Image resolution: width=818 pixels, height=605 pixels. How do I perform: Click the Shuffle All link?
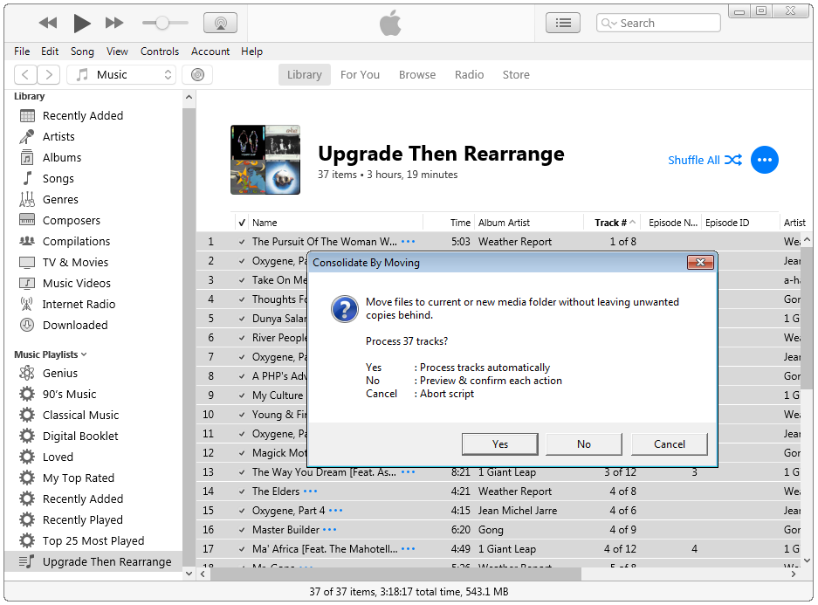705,160
